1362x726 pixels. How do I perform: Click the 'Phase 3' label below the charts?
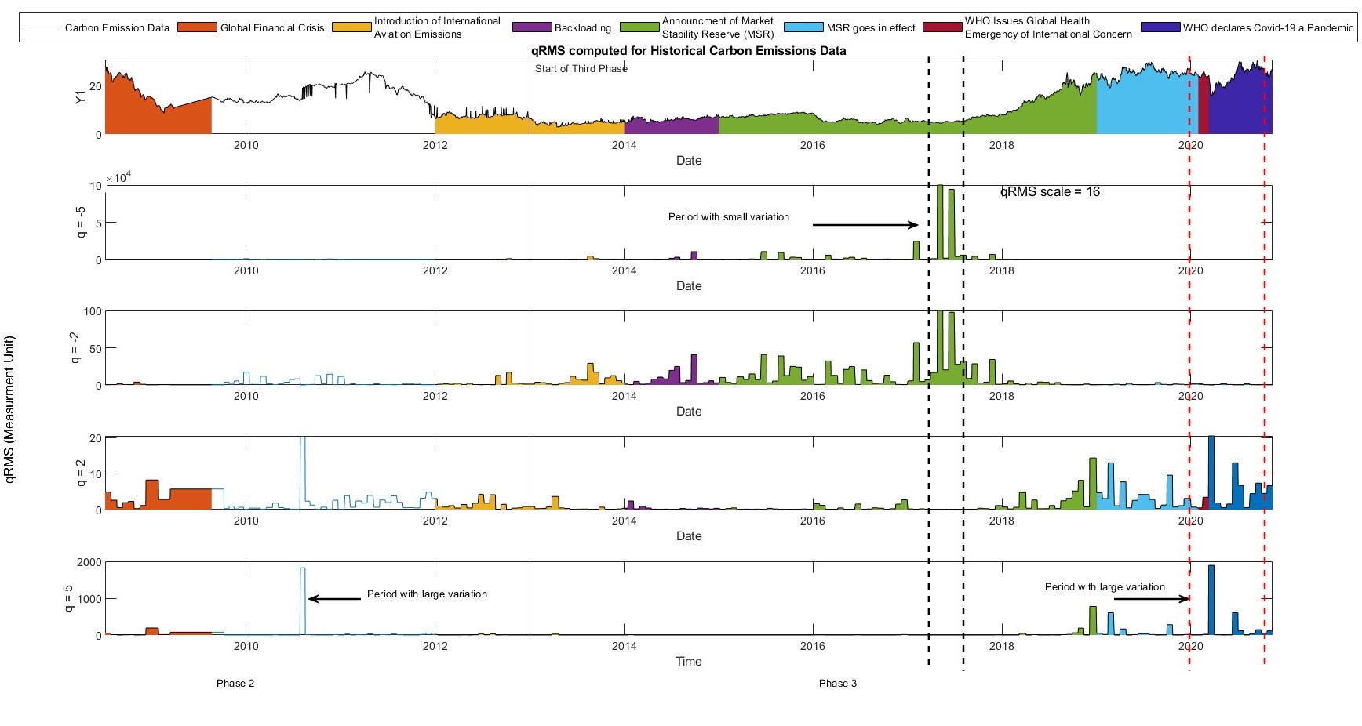point(837,684)
